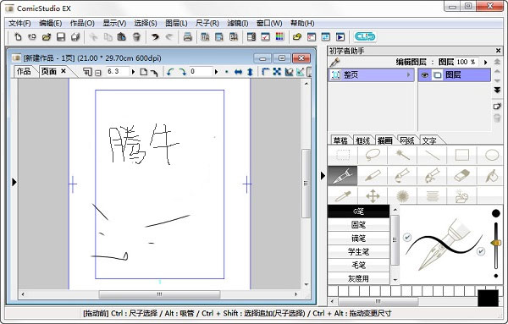Toggle the left checkmark on pen preview

point(407,237)
